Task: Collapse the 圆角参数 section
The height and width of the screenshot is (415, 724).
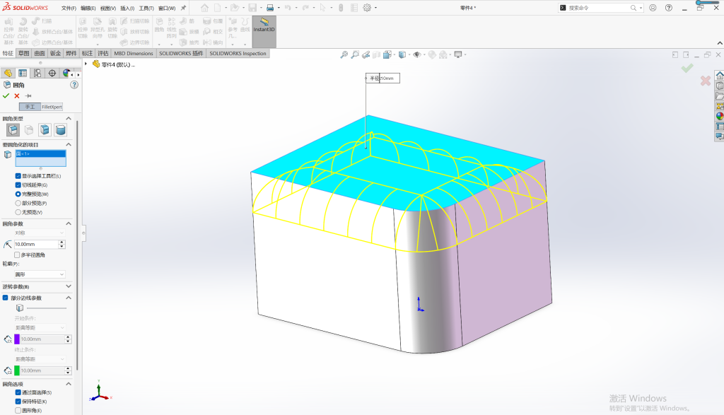Action: click(x=69, y=224)
